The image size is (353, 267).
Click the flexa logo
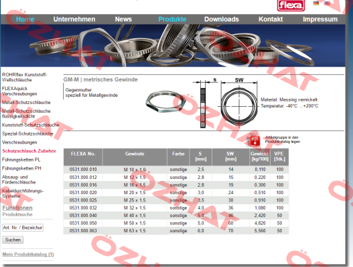(291, 5)
